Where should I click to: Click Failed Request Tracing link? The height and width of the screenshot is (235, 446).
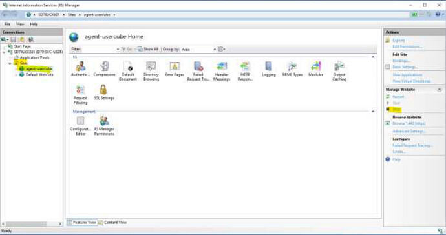(412, 145)
